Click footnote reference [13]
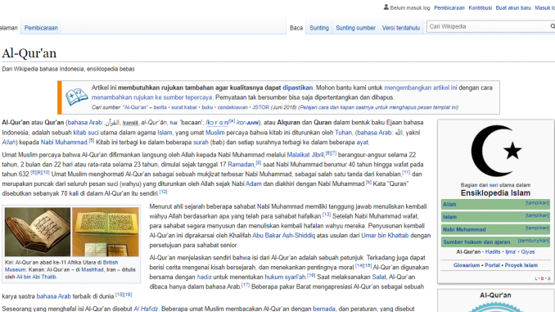This screenshot has width=555, height=312. pyautogui.click(x=327, y=215)
